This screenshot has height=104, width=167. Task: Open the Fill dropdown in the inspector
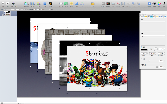(153, 22)
